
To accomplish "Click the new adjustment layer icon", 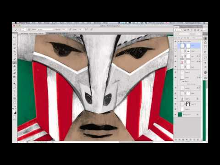I will 187,140.
